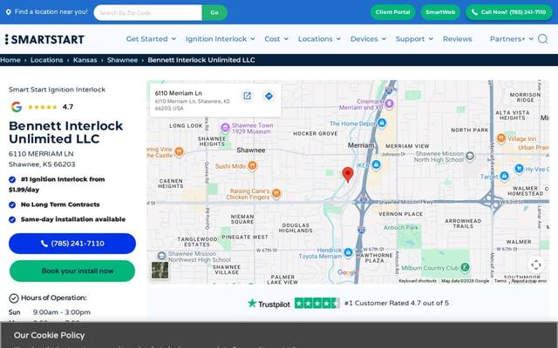Go to the Shawnee breadcrumb
This screenshot has width=558, height=348.
122,60
